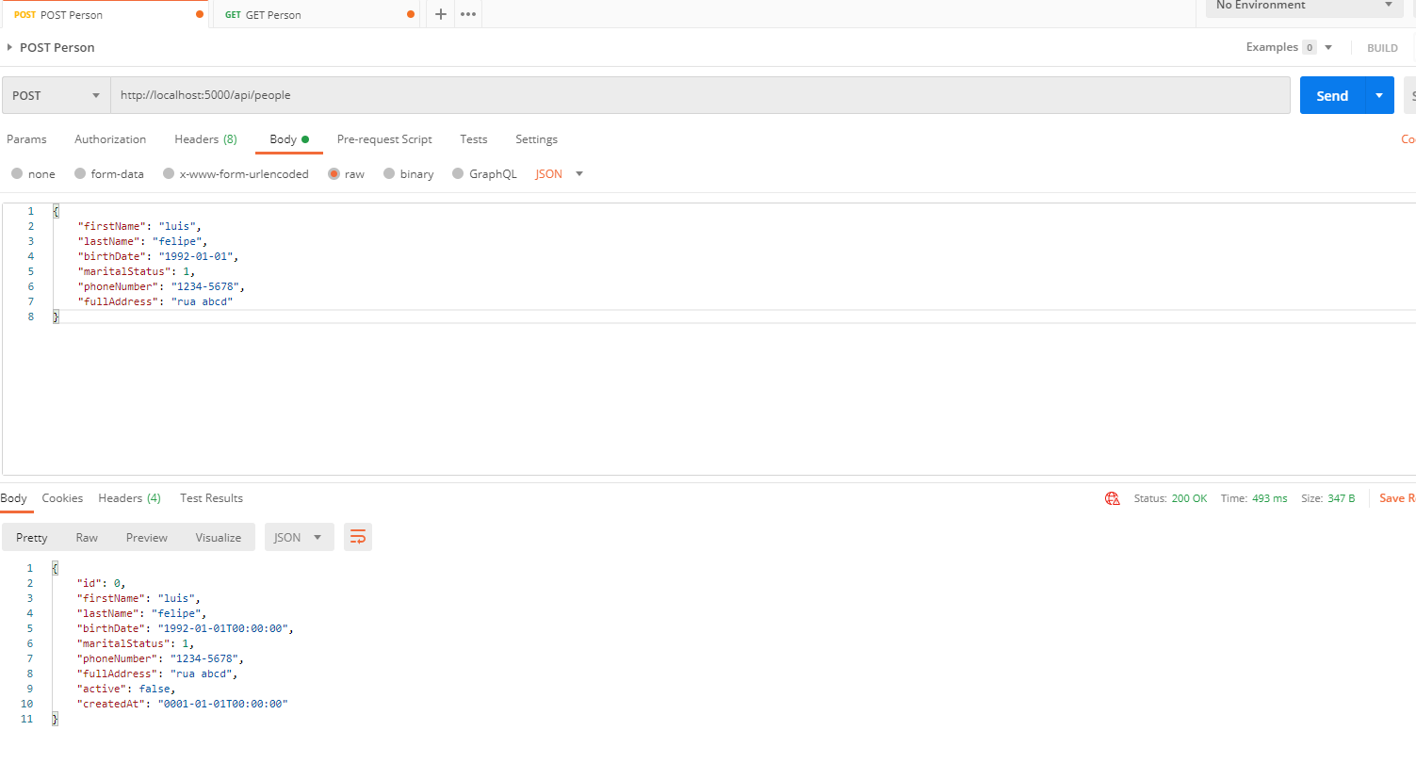Open the Send button dropdown arrow

point(1379,96)
